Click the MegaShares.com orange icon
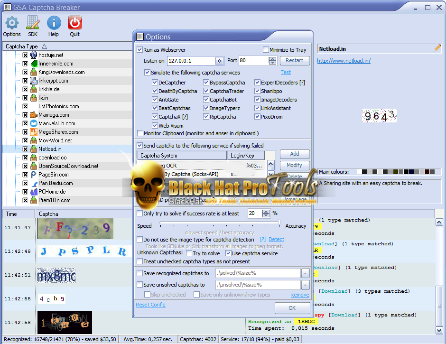This screenshot has width=446, height=344. coord(34,132)
